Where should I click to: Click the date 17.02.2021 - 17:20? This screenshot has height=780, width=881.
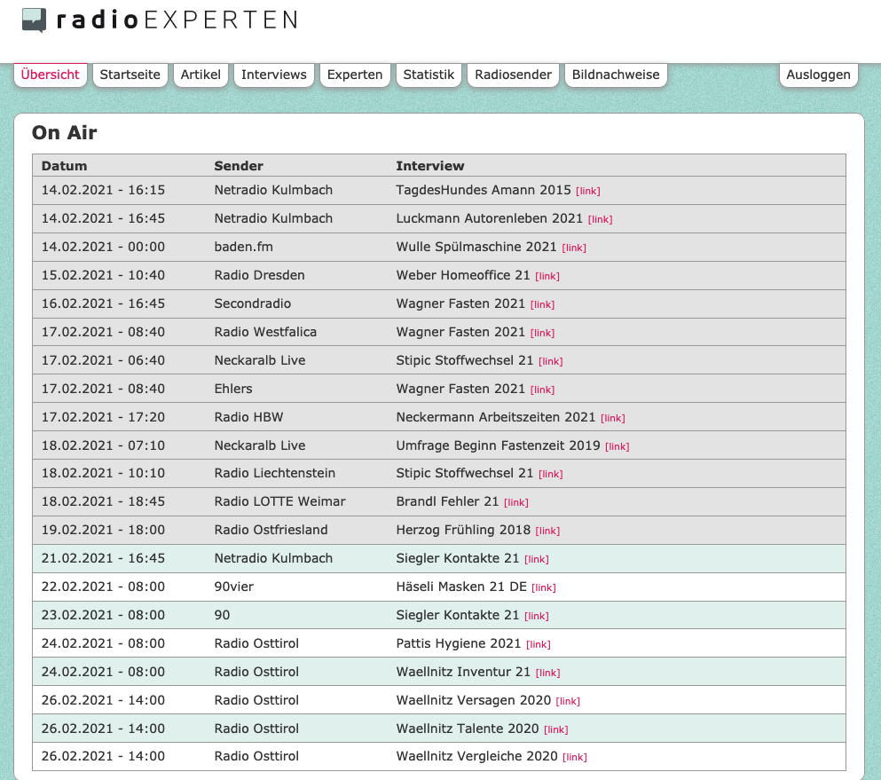103,417
